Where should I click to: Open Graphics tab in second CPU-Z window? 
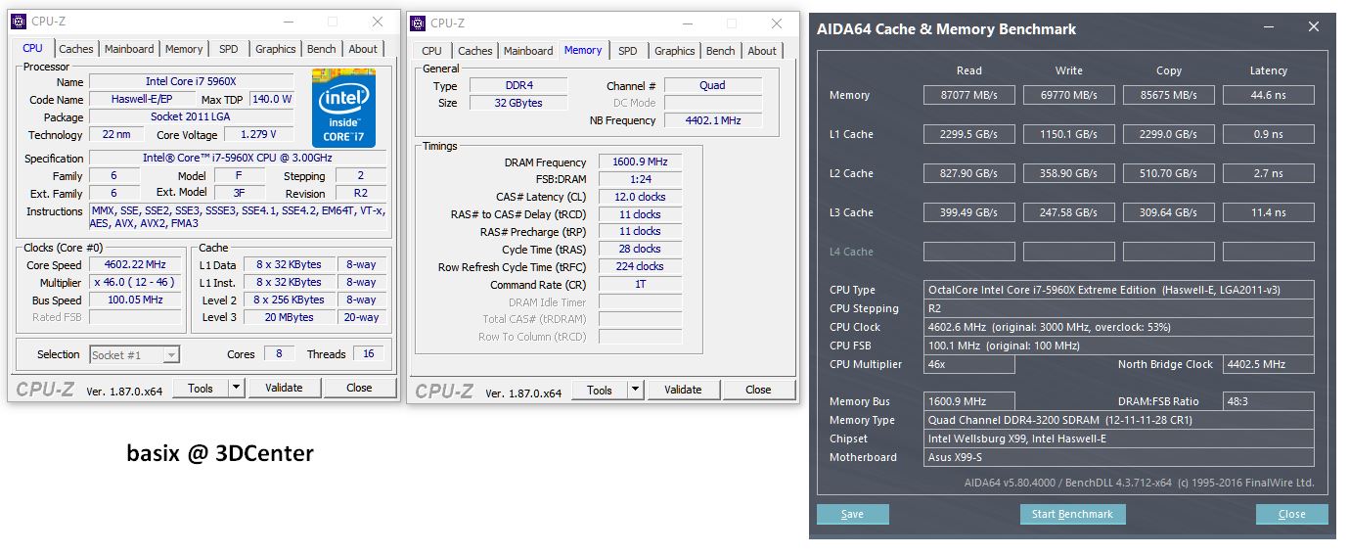coord(675,51)
